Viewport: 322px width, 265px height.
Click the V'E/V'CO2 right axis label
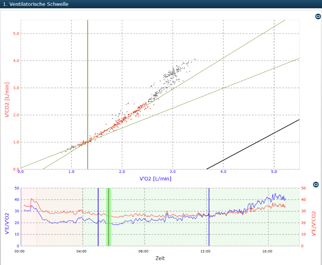314,224
